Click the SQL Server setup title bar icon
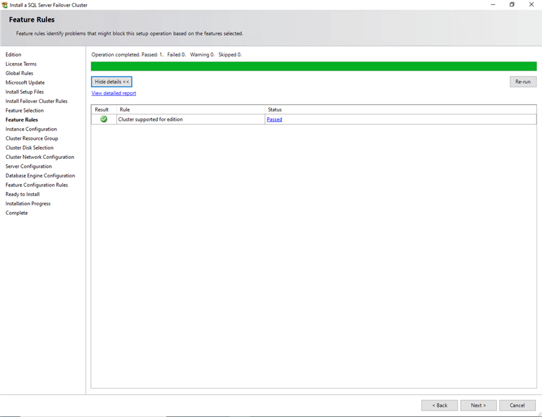This screenshot has height=417, width=542. tap(4, 5)
